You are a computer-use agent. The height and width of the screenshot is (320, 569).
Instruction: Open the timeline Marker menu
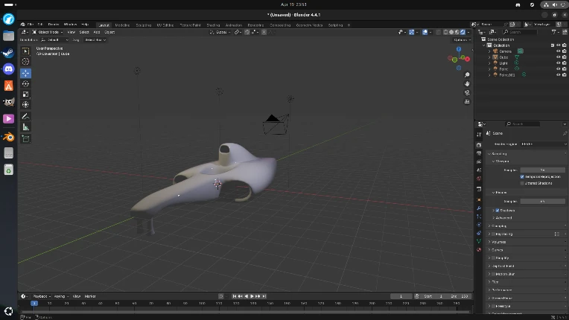(90, 296)
